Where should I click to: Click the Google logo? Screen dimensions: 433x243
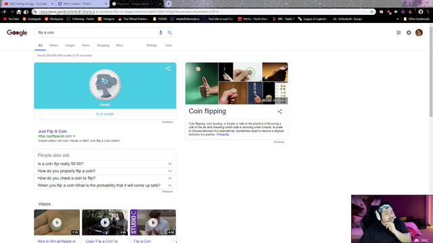click(x=17, y=32)
